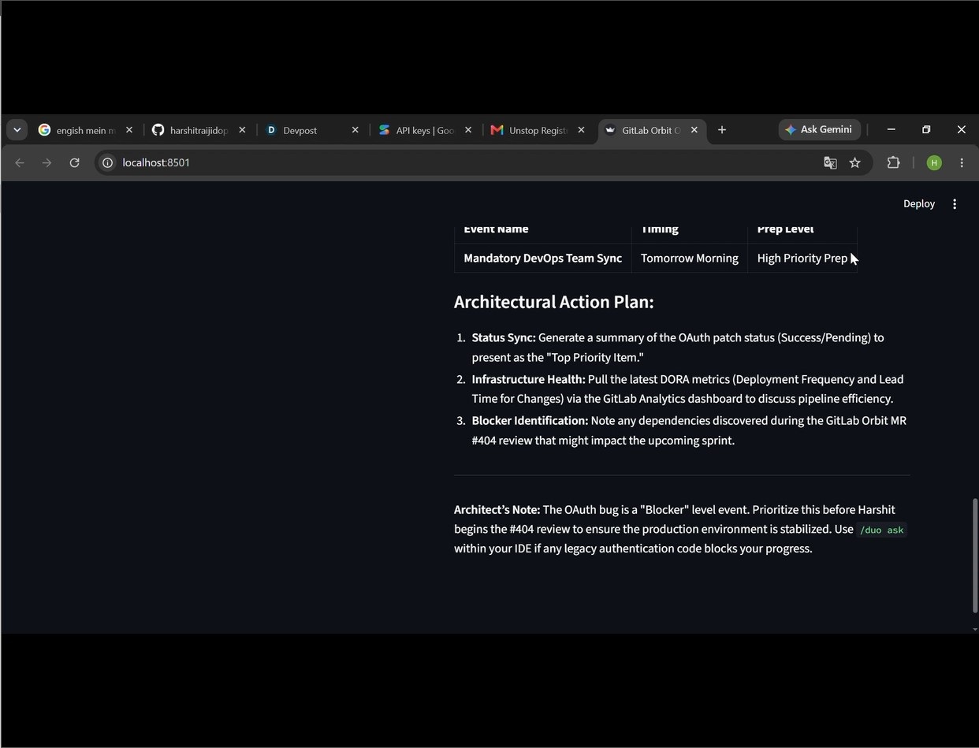
Task: Click the 'Architectural Action Plan:' heading
Action: [554, 302]
